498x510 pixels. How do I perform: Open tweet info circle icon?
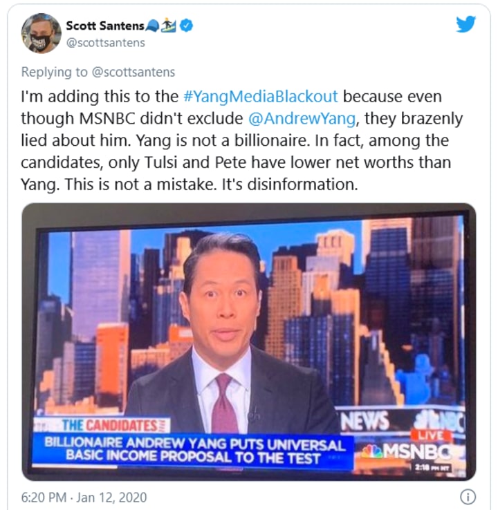coord(468,497)
